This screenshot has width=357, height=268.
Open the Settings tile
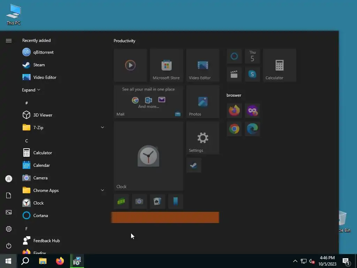(x=203, y=138)
